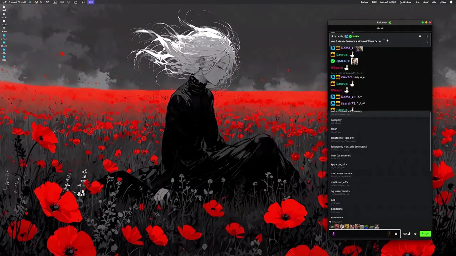
Task: Click the iisarah73 username in chat
Action: coord(348,103)
